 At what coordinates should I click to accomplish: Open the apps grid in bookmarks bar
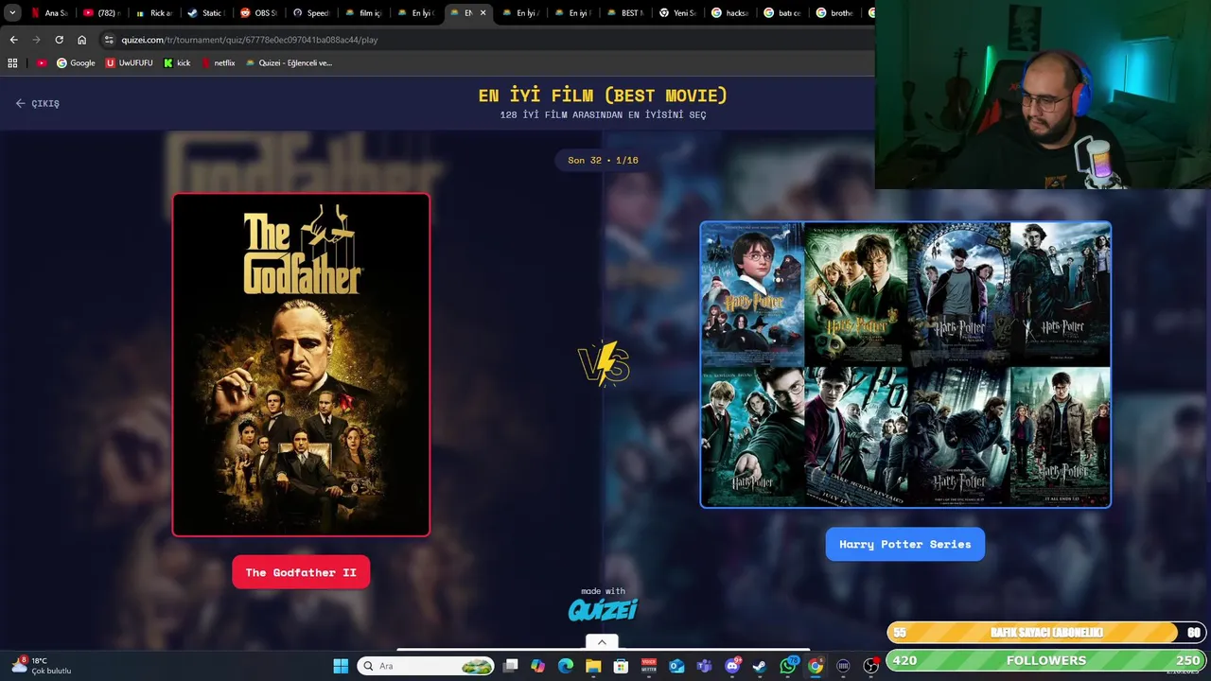click(x=12, y=63)
